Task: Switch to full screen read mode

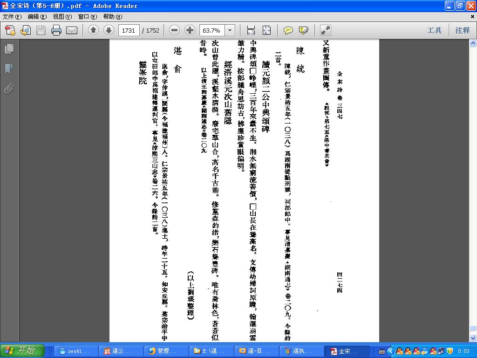Action: (326, 30)
